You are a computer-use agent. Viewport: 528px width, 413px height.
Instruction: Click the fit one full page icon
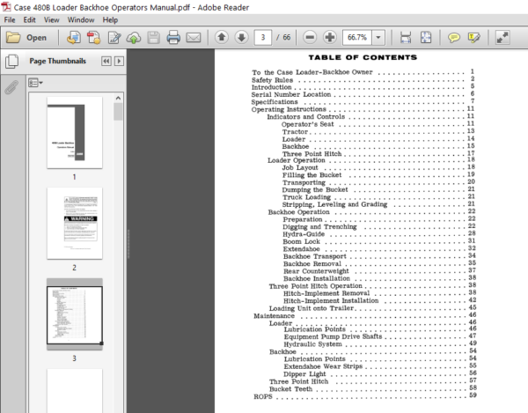point(426,37)
